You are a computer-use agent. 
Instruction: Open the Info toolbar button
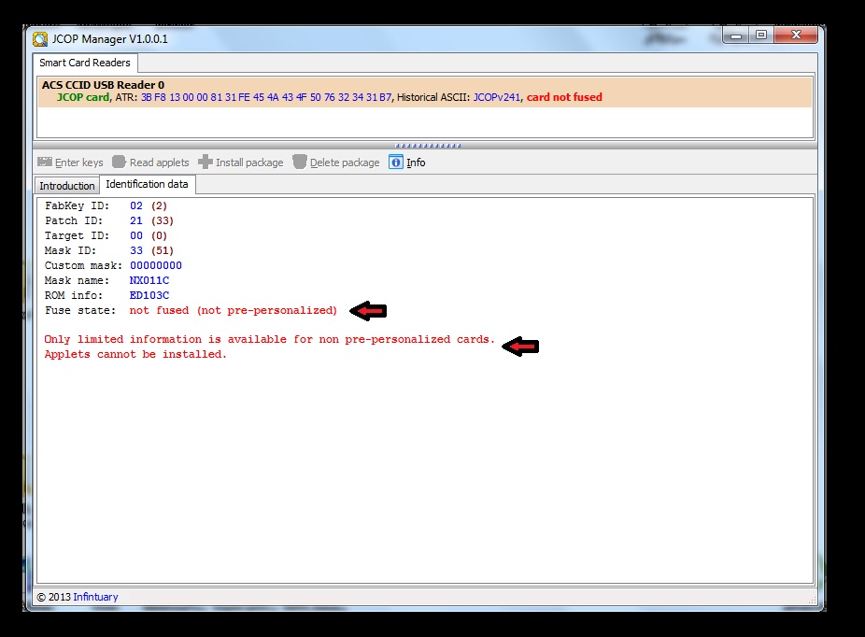407,163
